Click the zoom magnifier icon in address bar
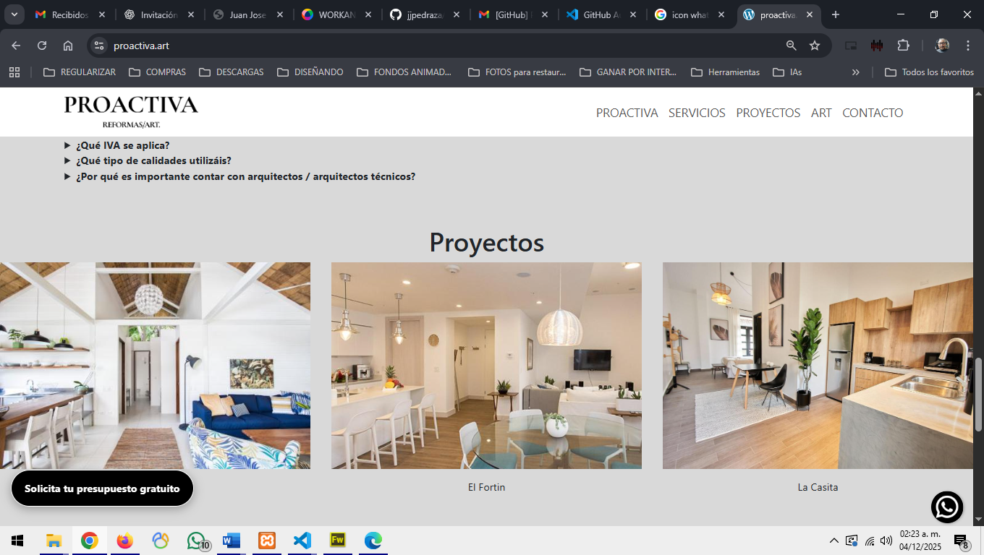The height and width of the screenshot is (555, 984). (x=791, y=46)
